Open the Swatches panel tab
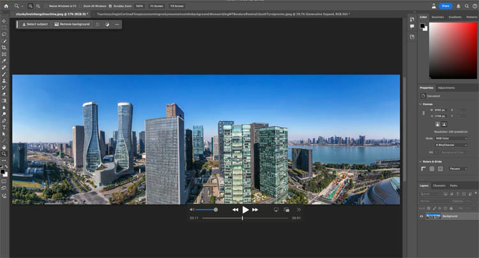Image resolution: width=479 pixels, height=258 pixels. [x=437, y=17]
